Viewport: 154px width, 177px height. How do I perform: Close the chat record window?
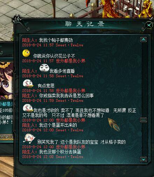coord(149,25)
